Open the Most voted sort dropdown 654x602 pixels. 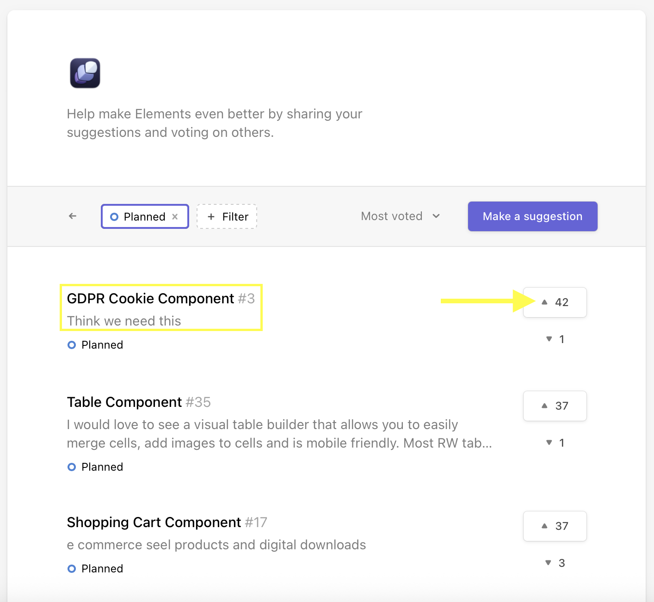pos(400,216)
